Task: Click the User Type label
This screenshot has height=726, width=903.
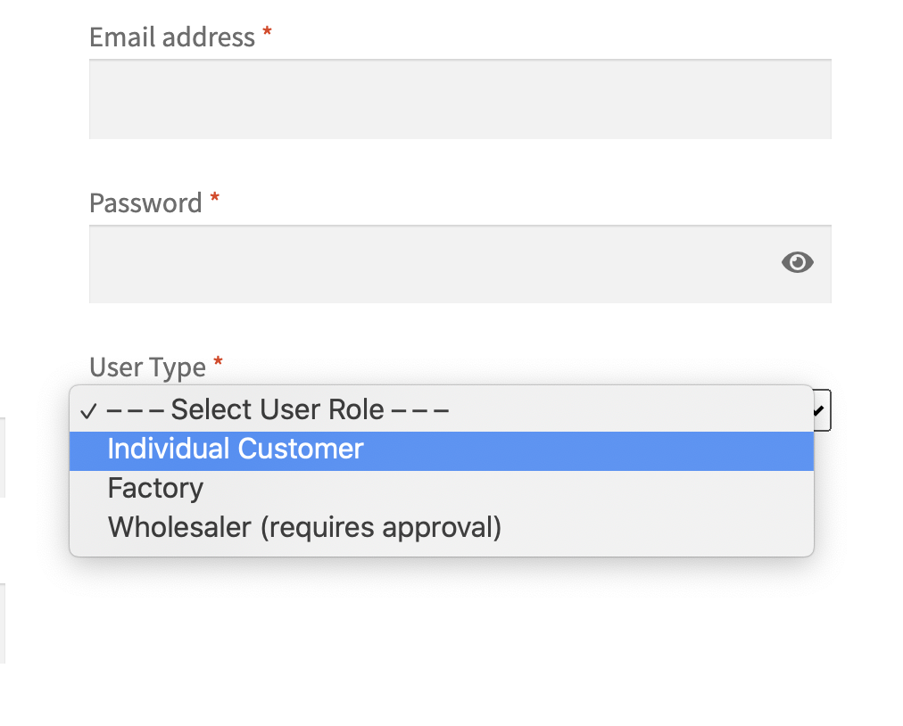Action: click(147, 367)
